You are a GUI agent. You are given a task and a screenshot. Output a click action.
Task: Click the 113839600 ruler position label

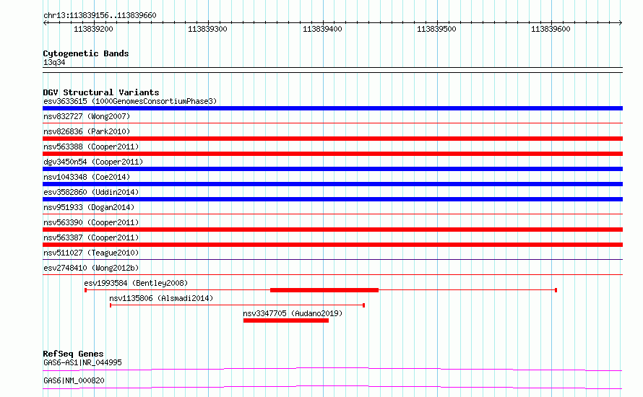(x=551, y=29)
